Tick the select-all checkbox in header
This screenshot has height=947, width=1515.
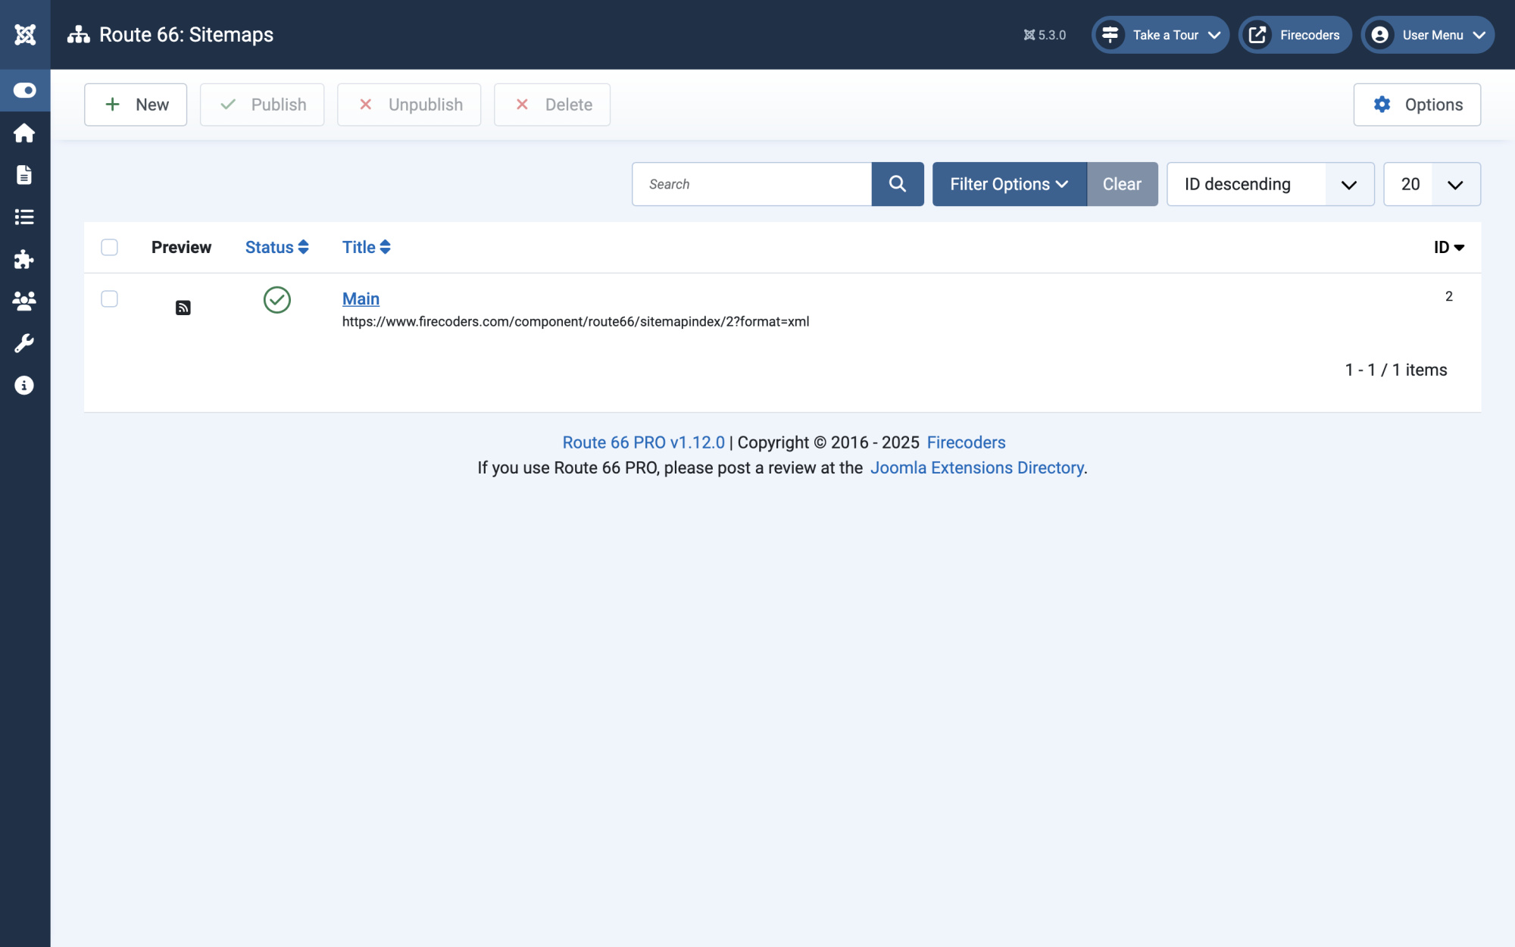point(109,247)
